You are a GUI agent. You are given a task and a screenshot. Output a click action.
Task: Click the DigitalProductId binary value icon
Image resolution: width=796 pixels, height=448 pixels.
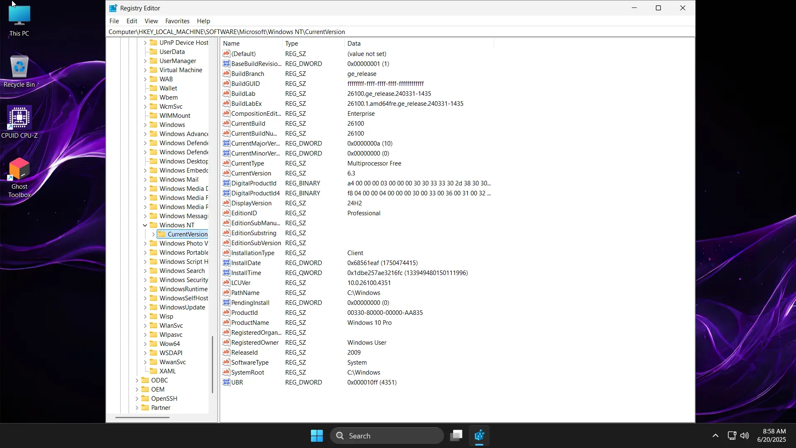pyautogui.click(x=226, y=183)
